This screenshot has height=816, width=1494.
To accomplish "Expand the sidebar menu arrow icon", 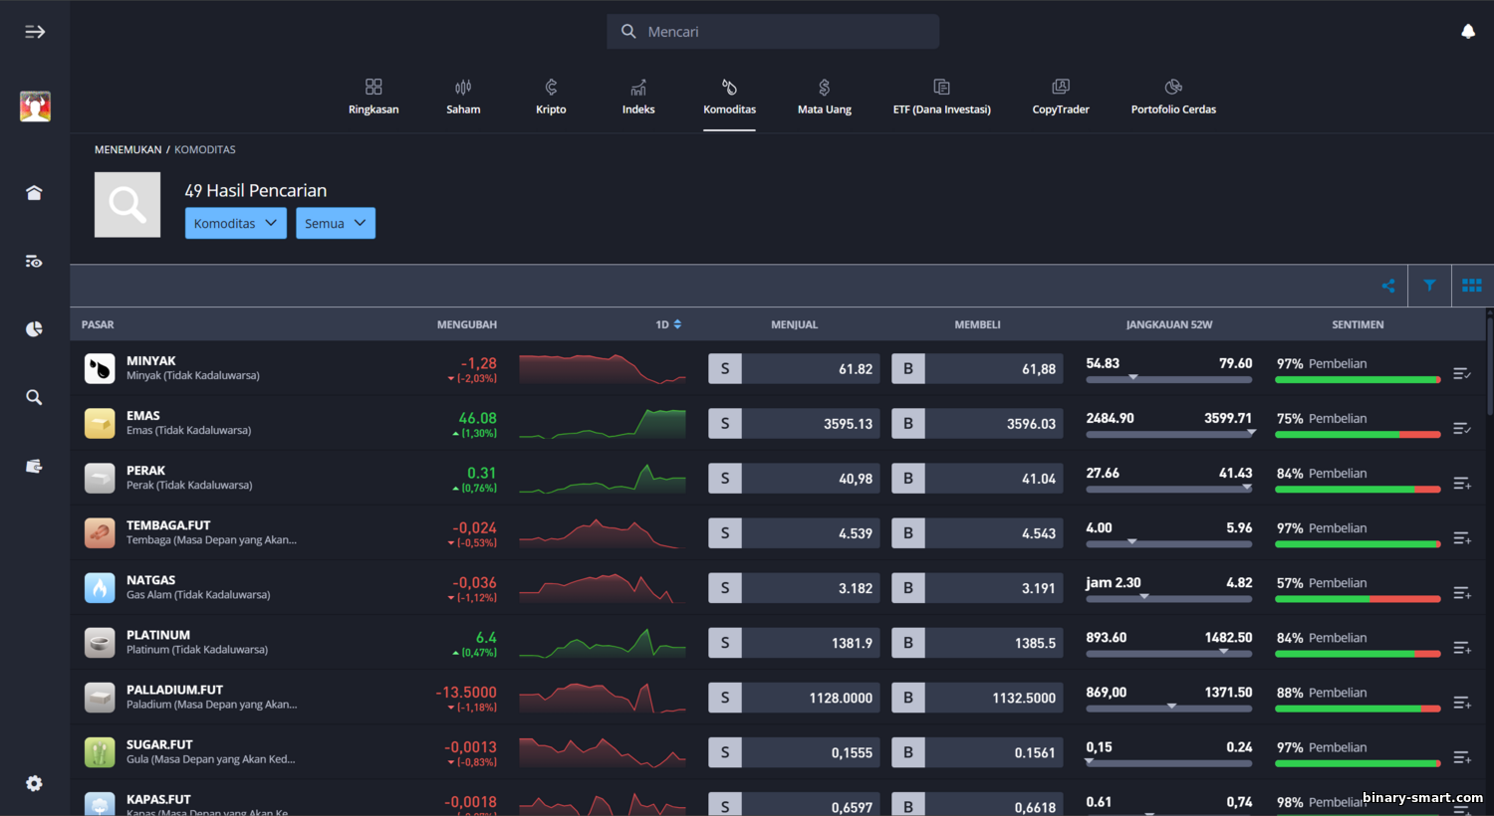I will click(35, 32).
